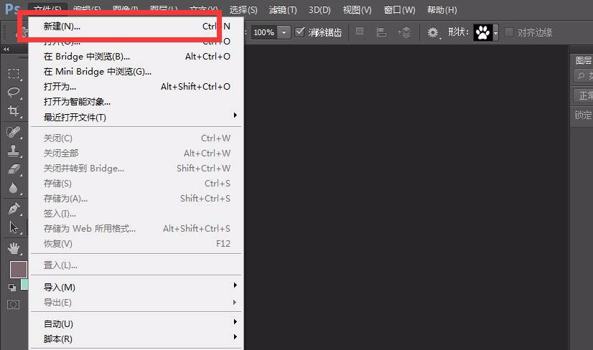
Task: Open the gear settings in options bar
Action: tap(433, 32)
